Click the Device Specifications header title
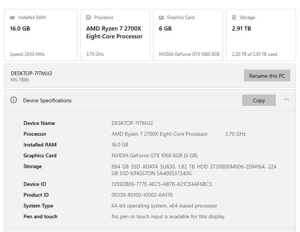300x232 pixels. 47,100
